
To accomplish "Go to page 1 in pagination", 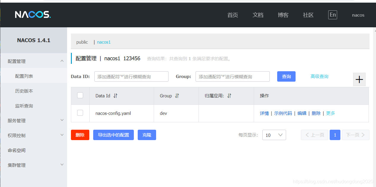I will click(x=335, y=135).
